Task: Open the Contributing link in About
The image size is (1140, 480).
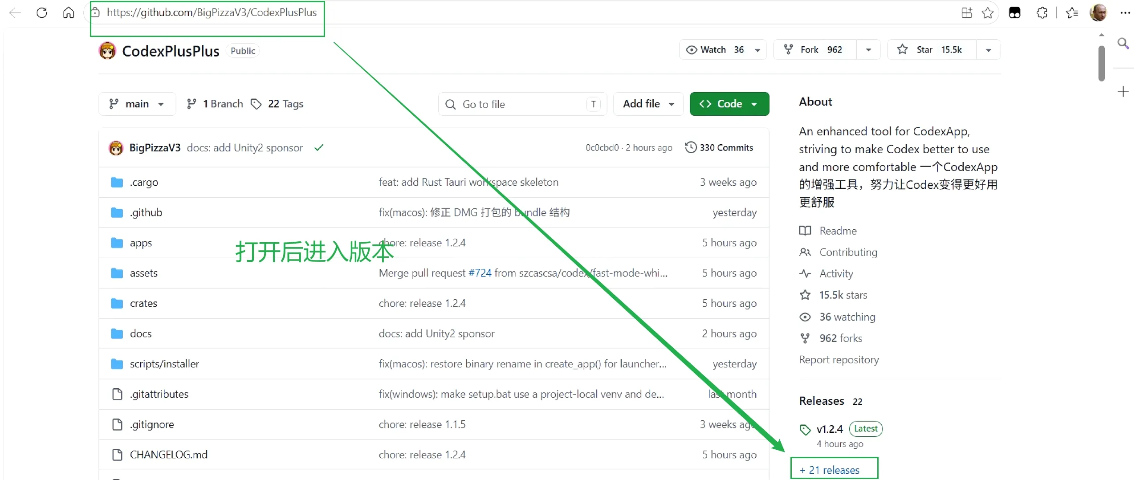Action: (x=849, y=252)
